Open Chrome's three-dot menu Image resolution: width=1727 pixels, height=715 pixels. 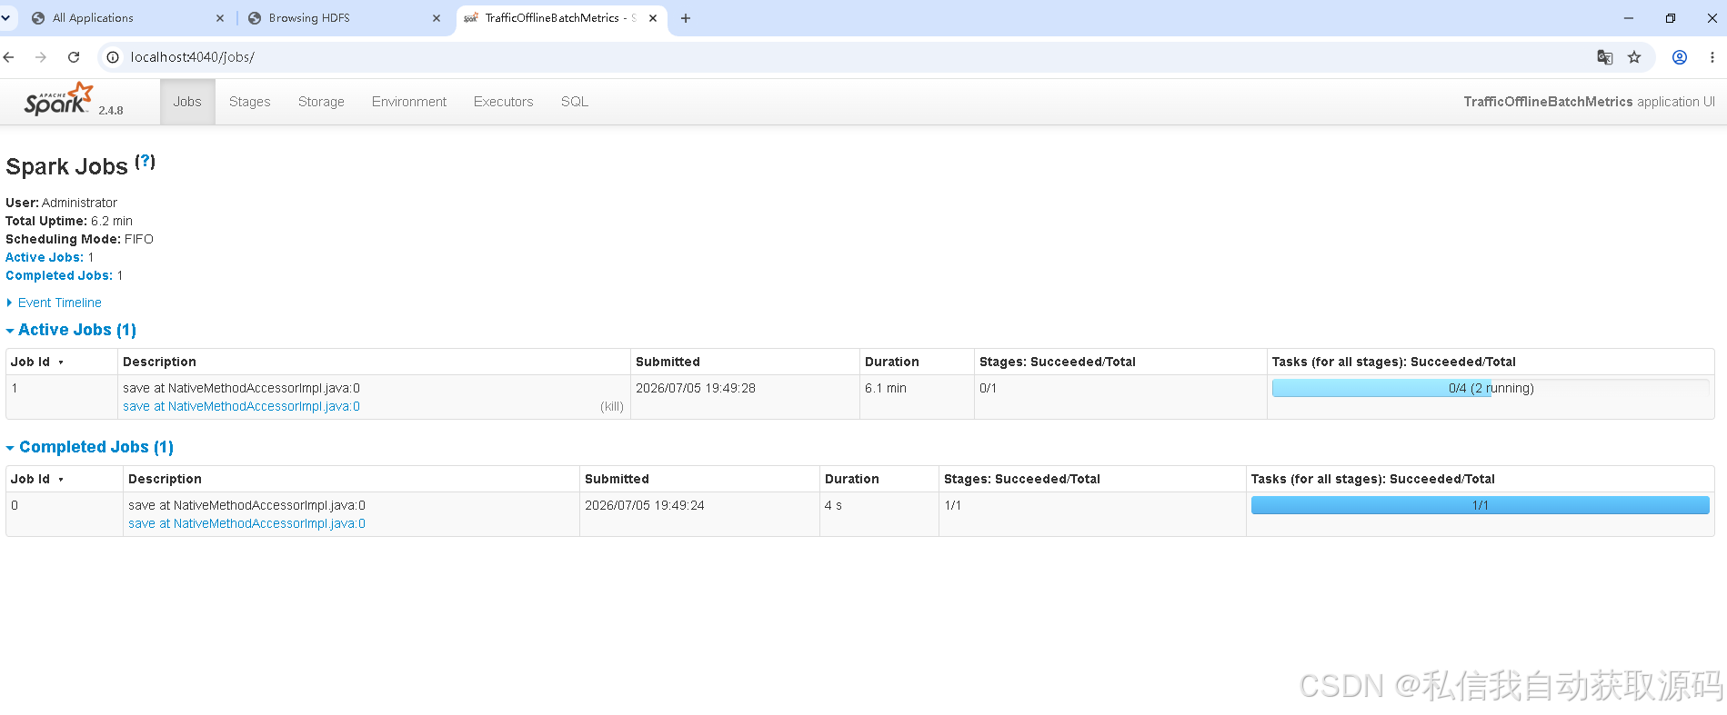click(1712, 57)
